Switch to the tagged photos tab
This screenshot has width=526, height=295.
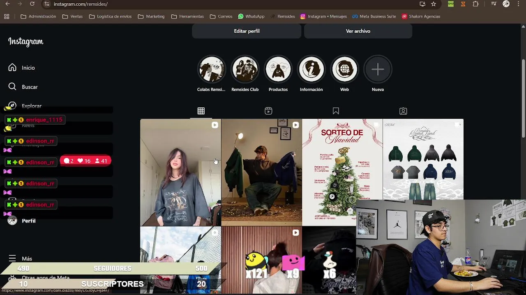click(403, 111)
